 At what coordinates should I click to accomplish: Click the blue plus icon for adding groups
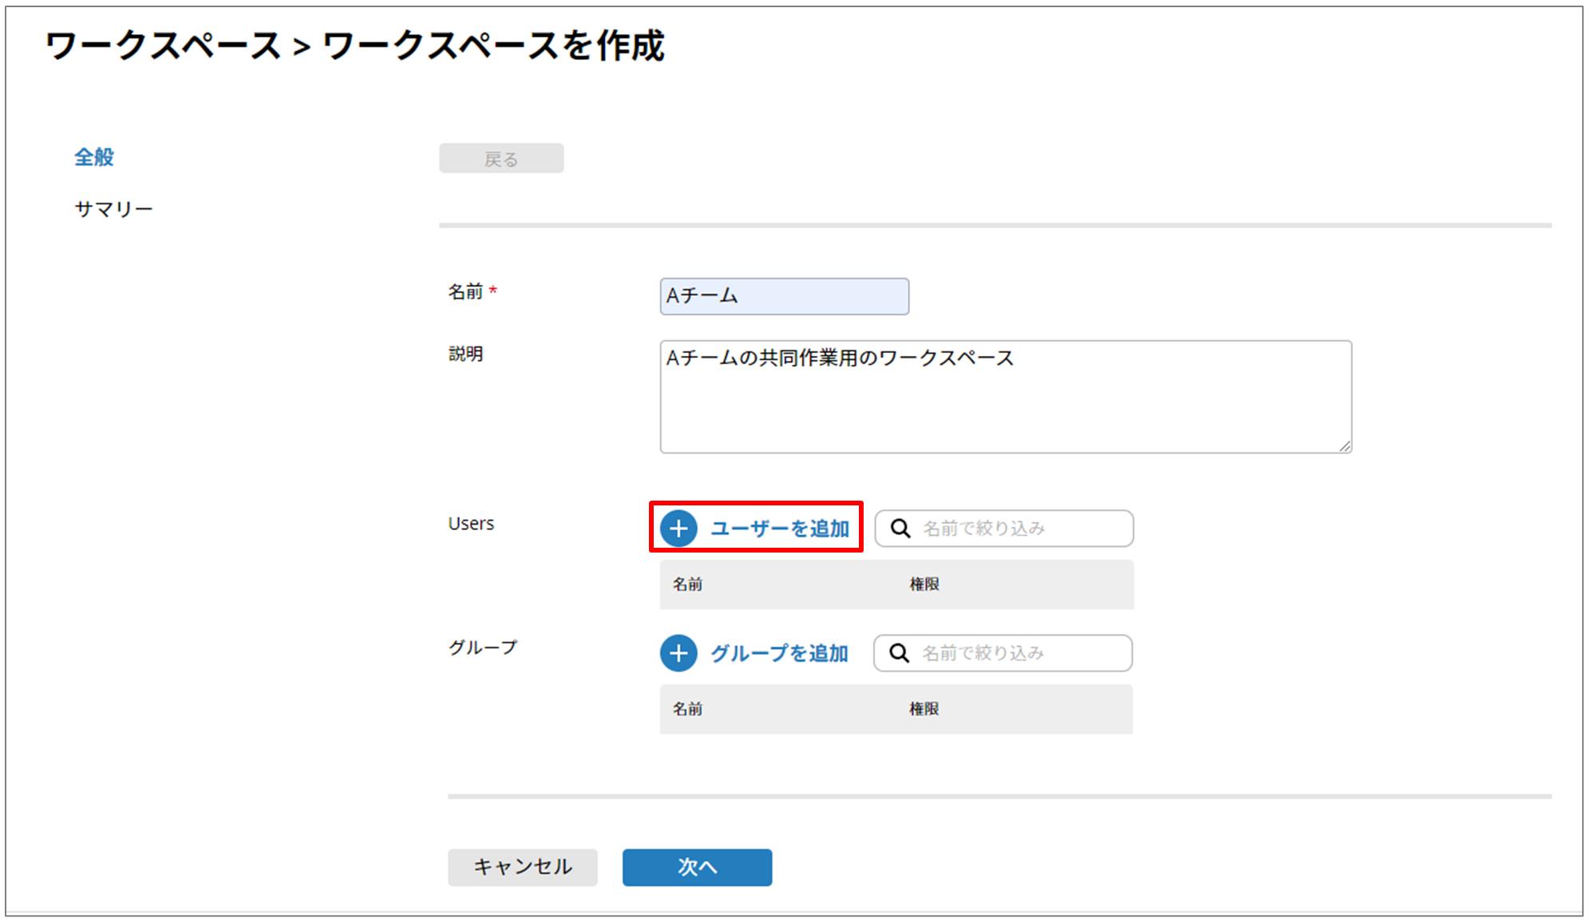click(x=678, y=653)
